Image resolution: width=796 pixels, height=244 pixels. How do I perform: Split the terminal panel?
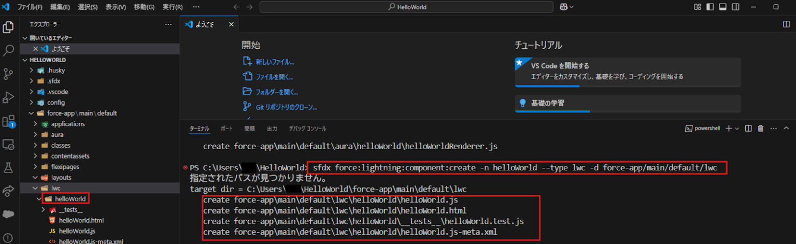pos(749,128)
